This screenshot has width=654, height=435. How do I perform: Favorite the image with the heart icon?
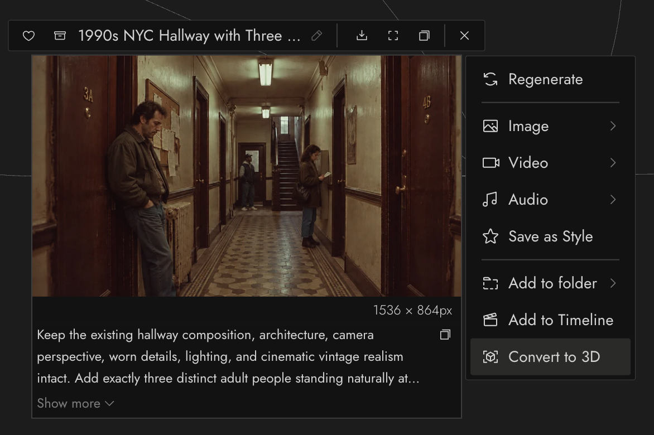29,36
